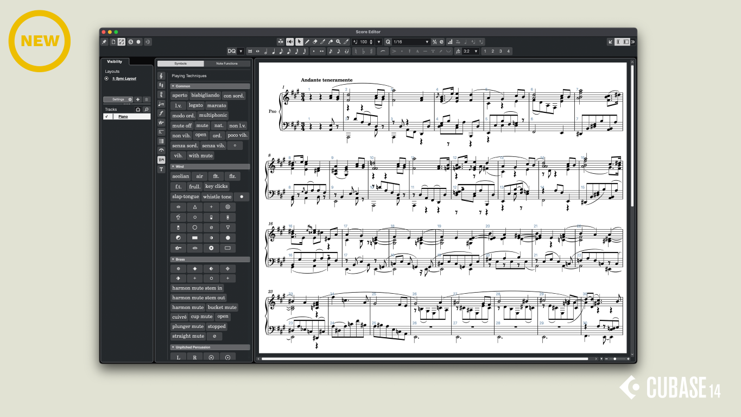The width and height of the screenshot is (741, 417).
Task: Click the slap-tongue technique button
Action: [186, 197]
